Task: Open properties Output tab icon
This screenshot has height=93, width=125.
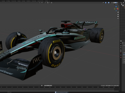Action: click(x=121, y=47)
